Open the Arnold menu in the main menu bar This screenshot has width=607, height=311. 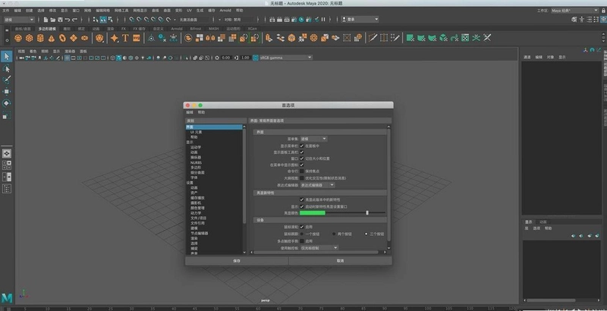(225, 11)
